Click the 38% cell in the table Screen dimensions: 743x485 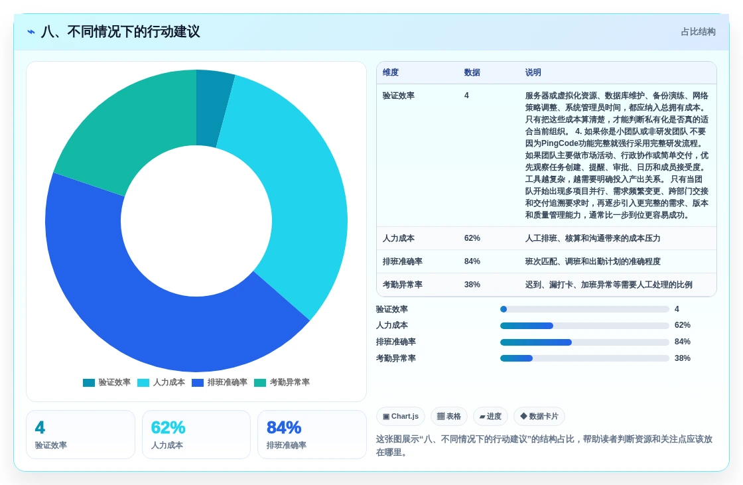tap(472, 285)
